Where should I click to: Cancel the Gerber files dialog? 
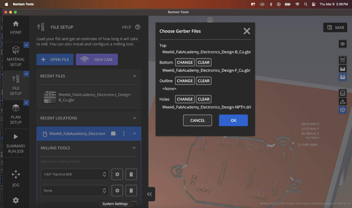(197, 121)
